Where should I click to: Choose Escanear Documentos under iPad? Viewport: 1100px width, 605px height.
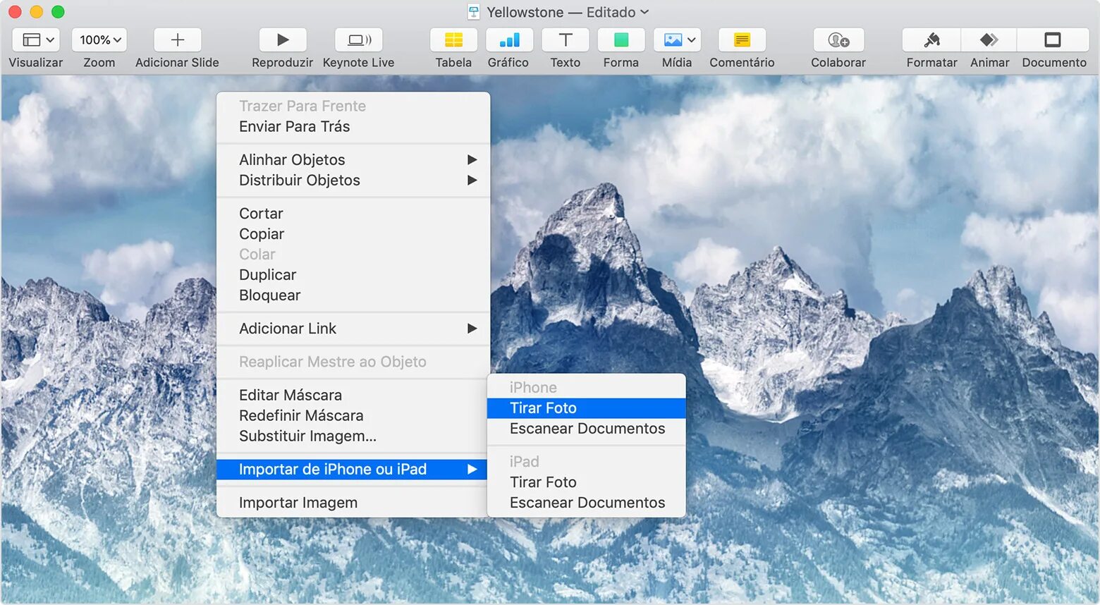pos(587,502)
